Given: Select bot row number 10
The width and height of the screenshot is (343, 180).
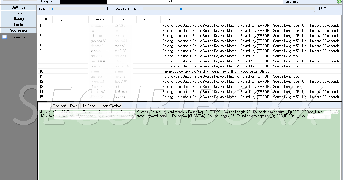Looking at the screenshot, I should click(189, 71).
